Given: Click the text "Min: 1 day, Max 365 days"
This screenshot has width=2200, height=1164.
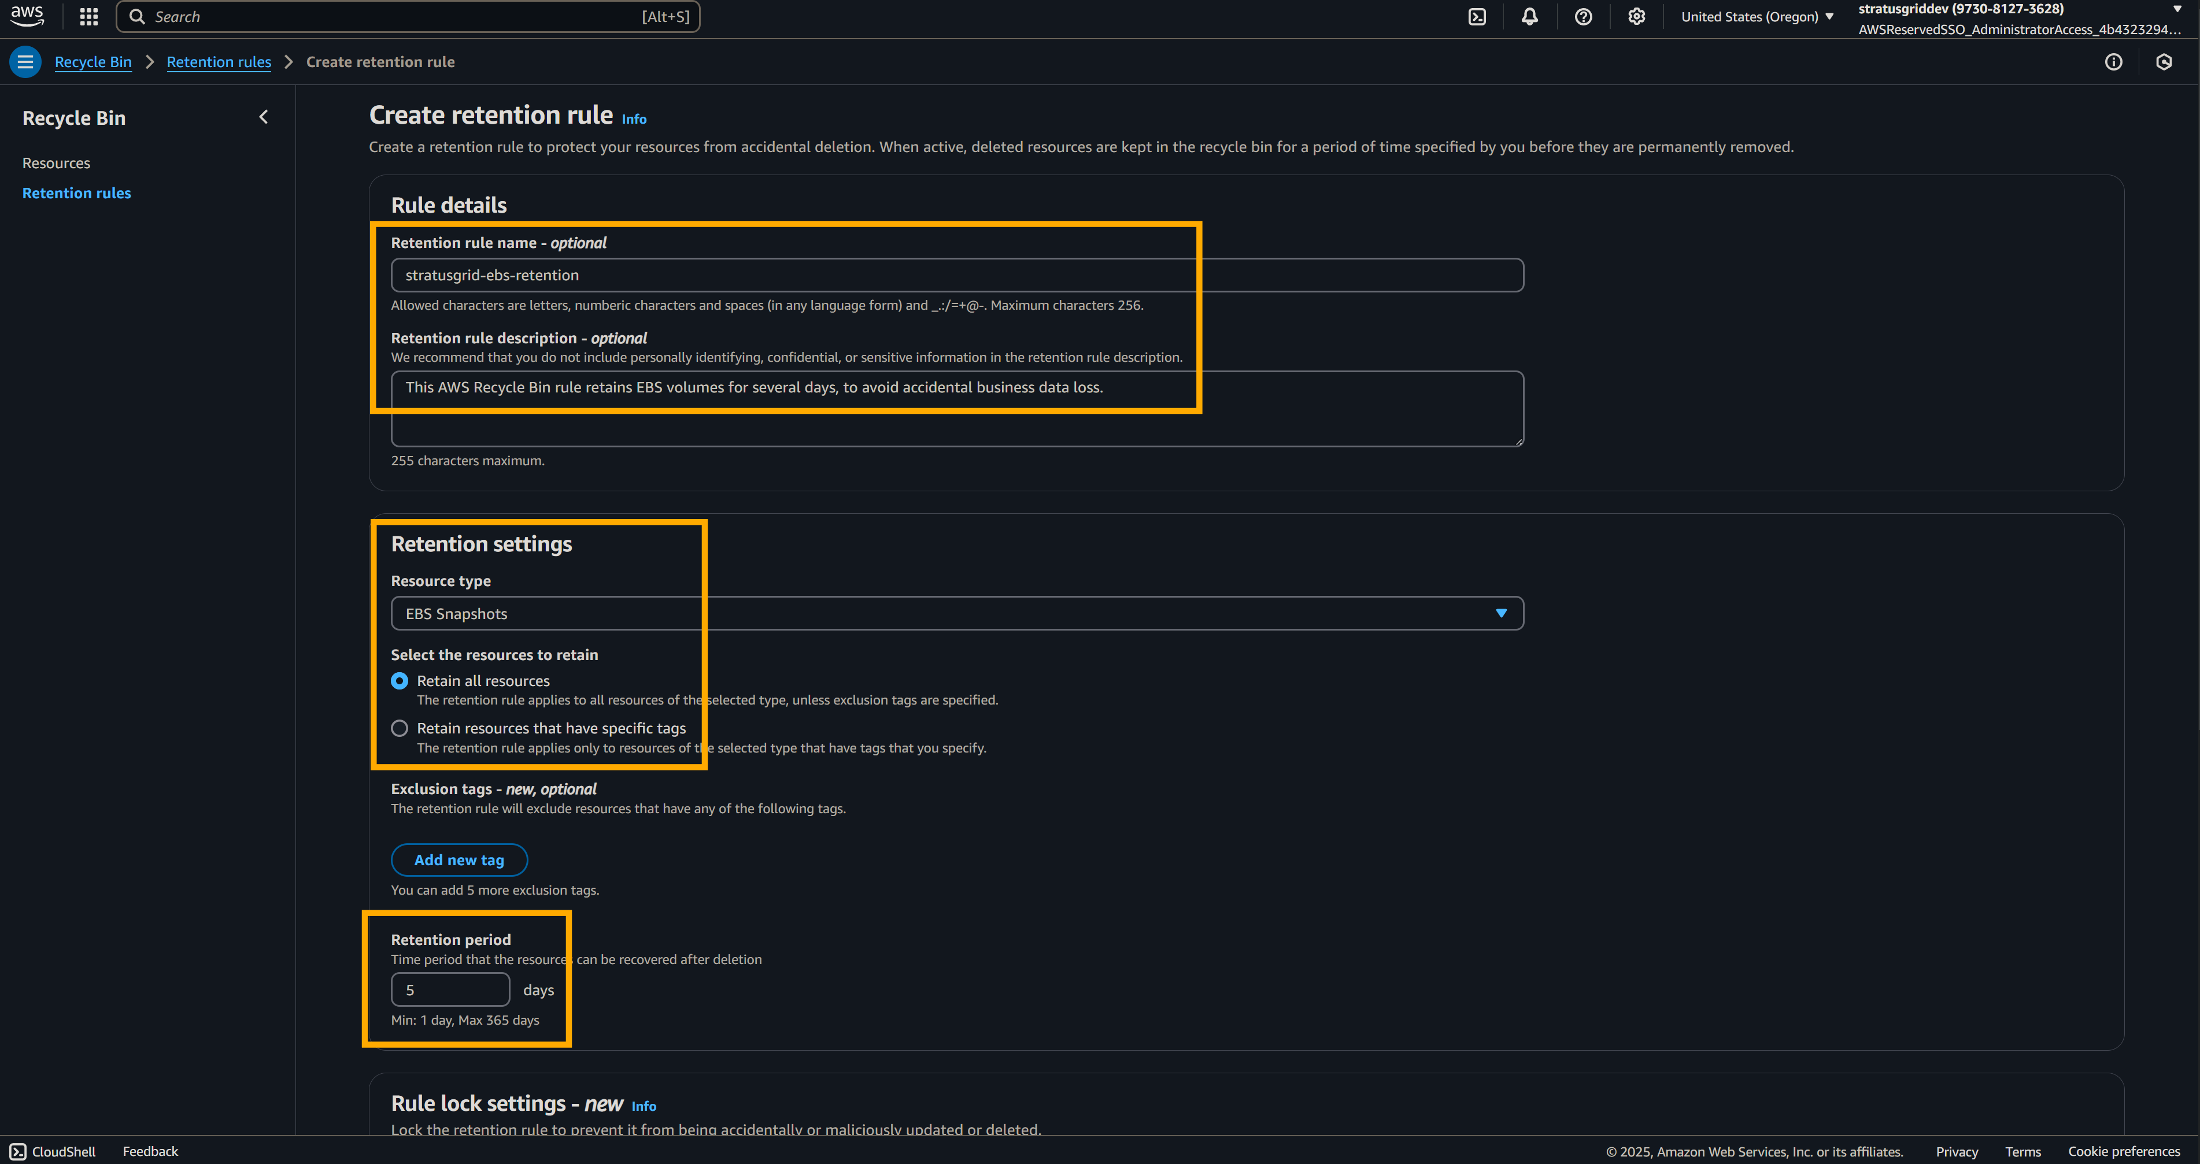Looking at the screenshot, I should [465, 1020].
